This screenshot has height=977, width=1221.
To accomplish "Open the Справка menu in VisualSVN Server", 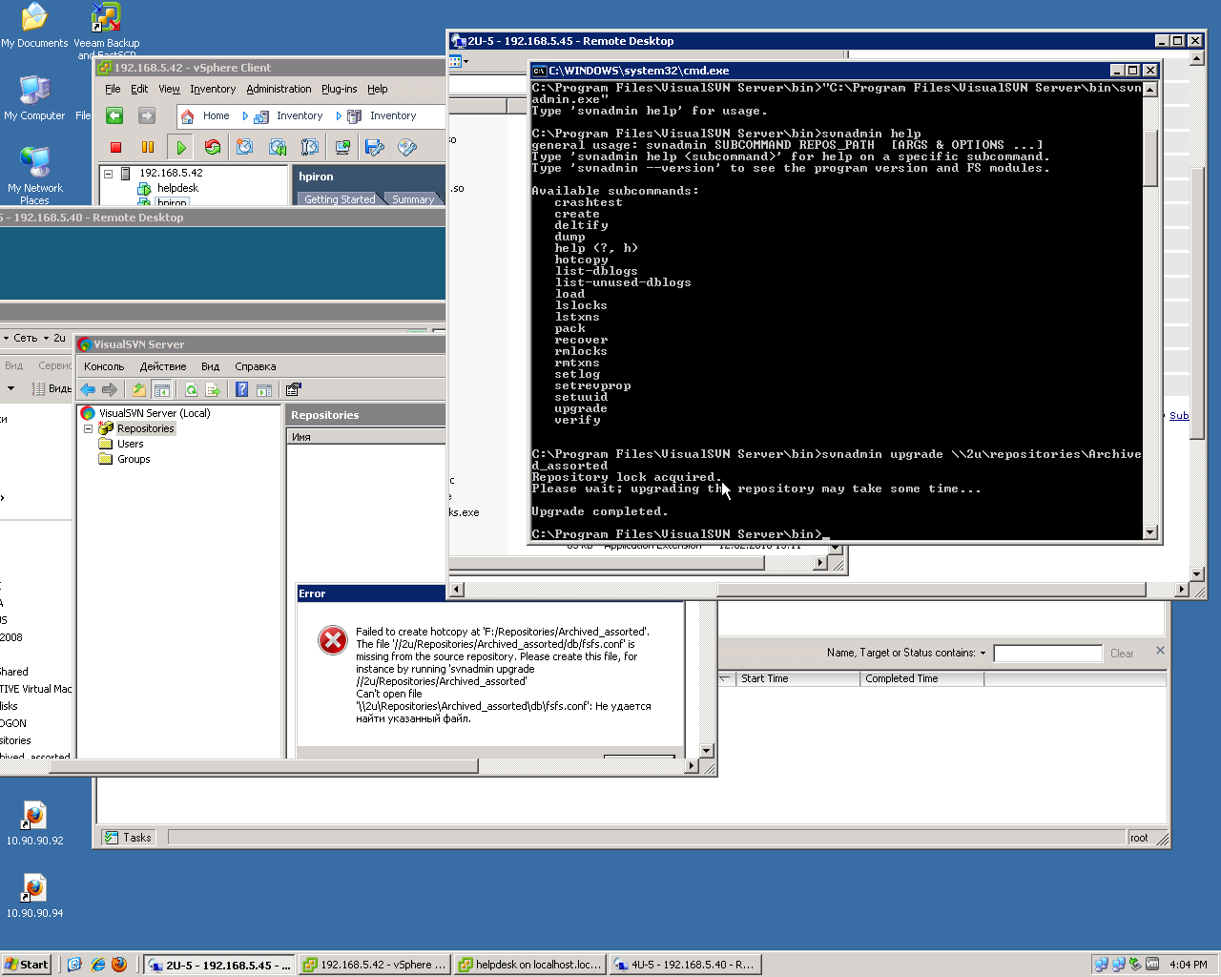I will tap(256, 366).
